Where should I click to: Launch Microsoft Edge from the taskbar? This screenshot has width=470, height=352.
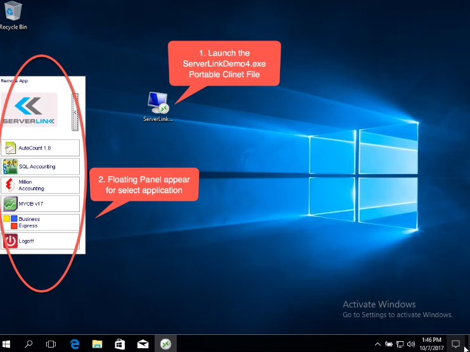(x=74, y=344)
